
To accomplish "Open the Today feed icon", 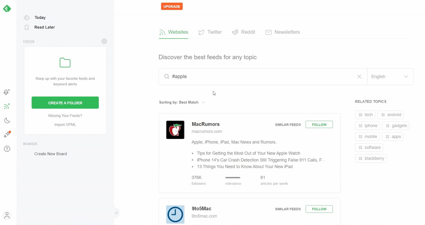I will 26,17.
